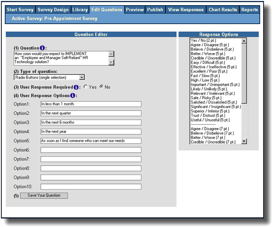Click the Option4 input field

91,131
